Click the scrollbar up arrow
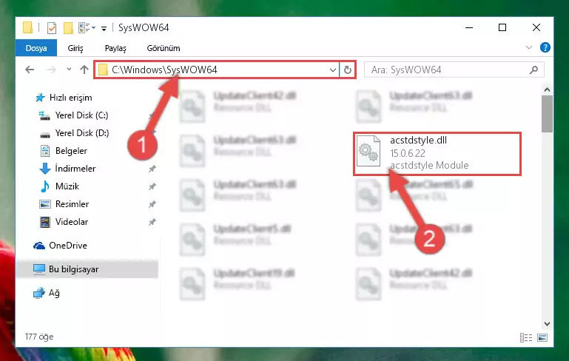569x361 pixels. [548, 90]
